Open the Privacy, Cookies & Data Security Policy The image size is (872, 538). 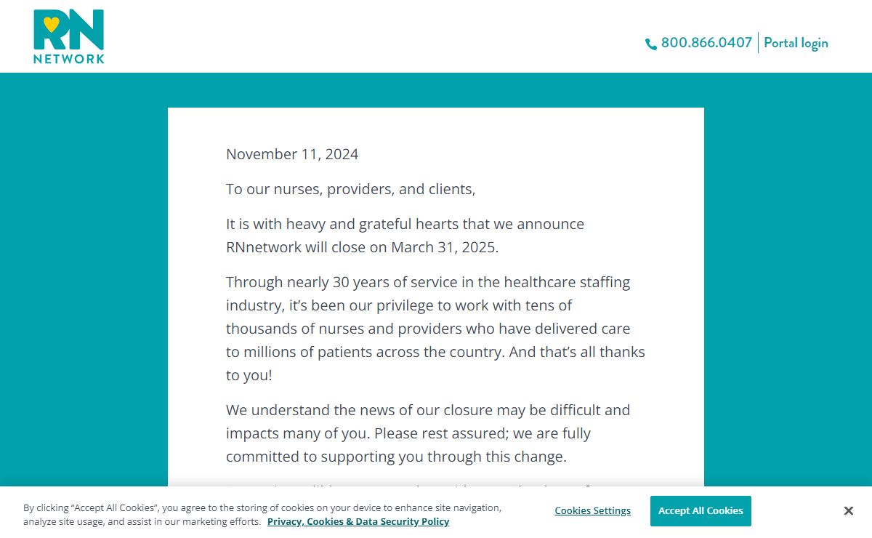click(x=358, y=521)
